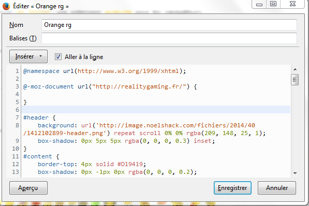The height and width of the screenshot is (206, 309).
Task: Click the '#D19419' color value
Action: [x=130, y=164]
